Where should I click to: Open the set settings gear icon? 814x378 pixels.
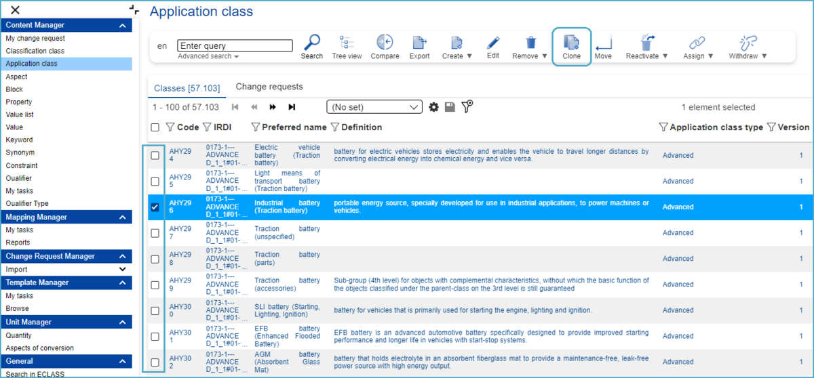[x=434, y=107]
